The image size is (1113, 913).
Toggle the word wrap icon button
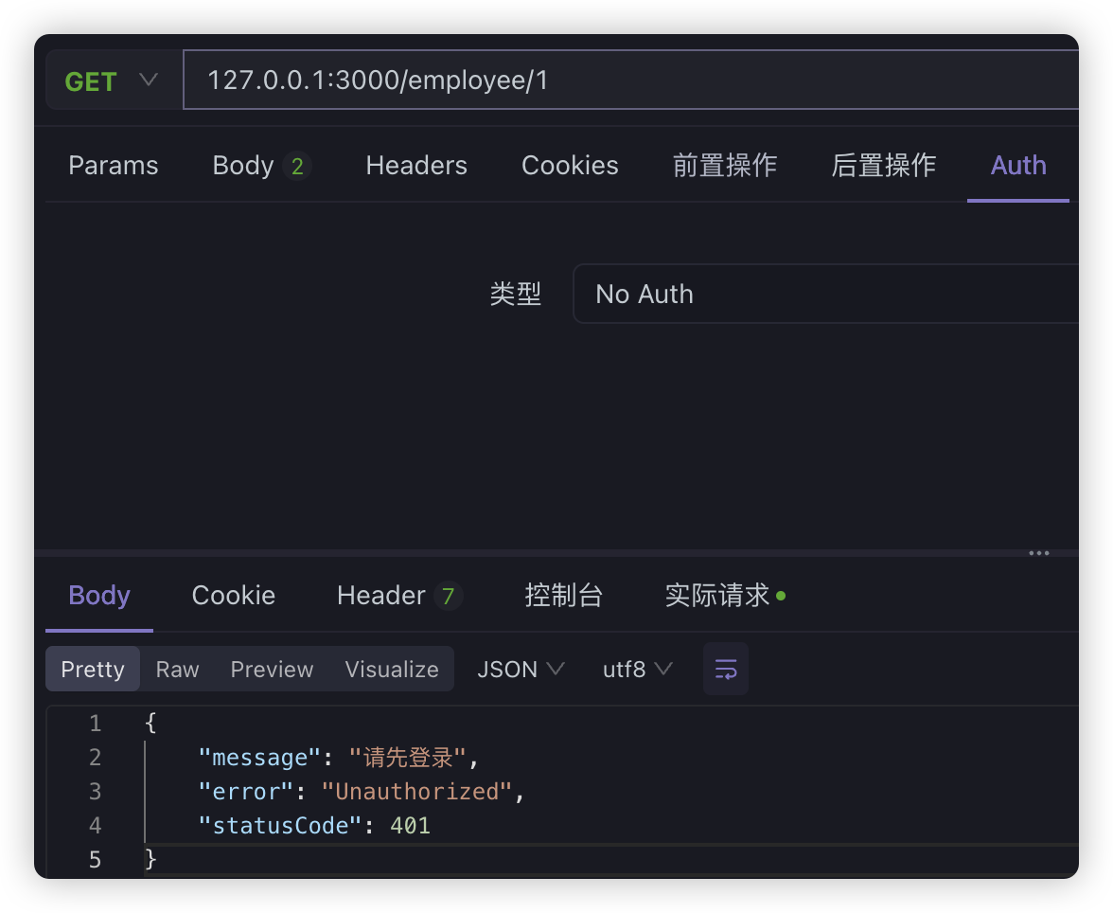click(725, 670)
